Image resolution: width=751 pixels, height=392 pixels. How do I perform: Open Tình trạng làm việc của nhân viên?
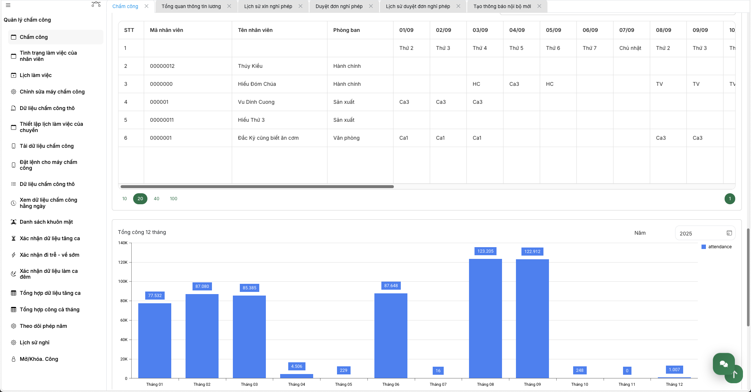click(x=55, y=56)
